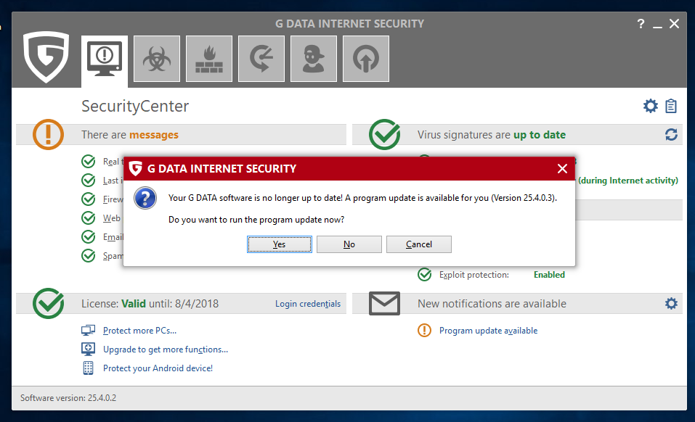Screen dimensions: 695x422
Task: Click the Protect more PCs link
Action: (139, 331)
